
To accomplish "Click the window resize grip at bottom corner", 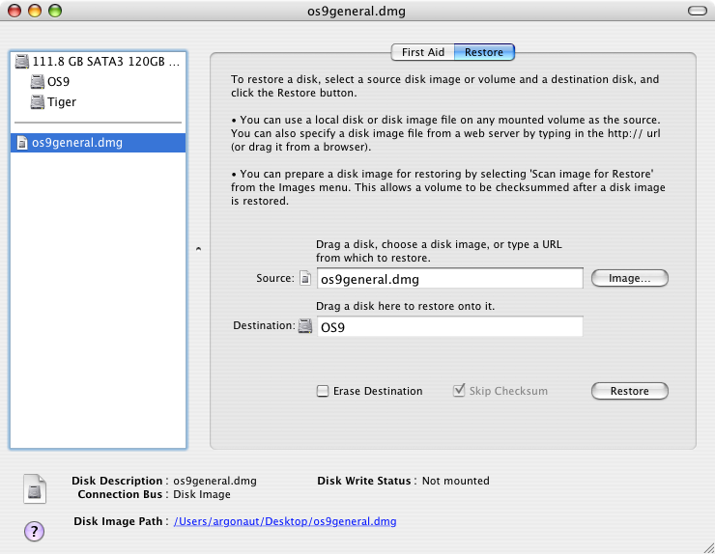I will click(x=709, y=548).
